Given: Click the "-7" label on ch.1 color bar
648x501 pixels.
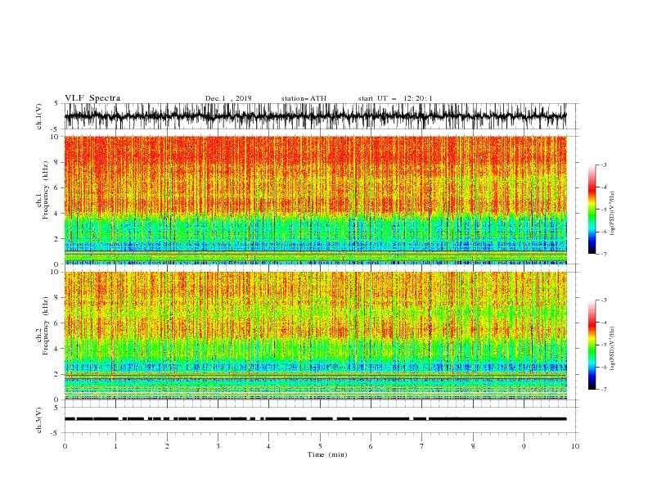Looking at the screenshot, I should 604,254.
